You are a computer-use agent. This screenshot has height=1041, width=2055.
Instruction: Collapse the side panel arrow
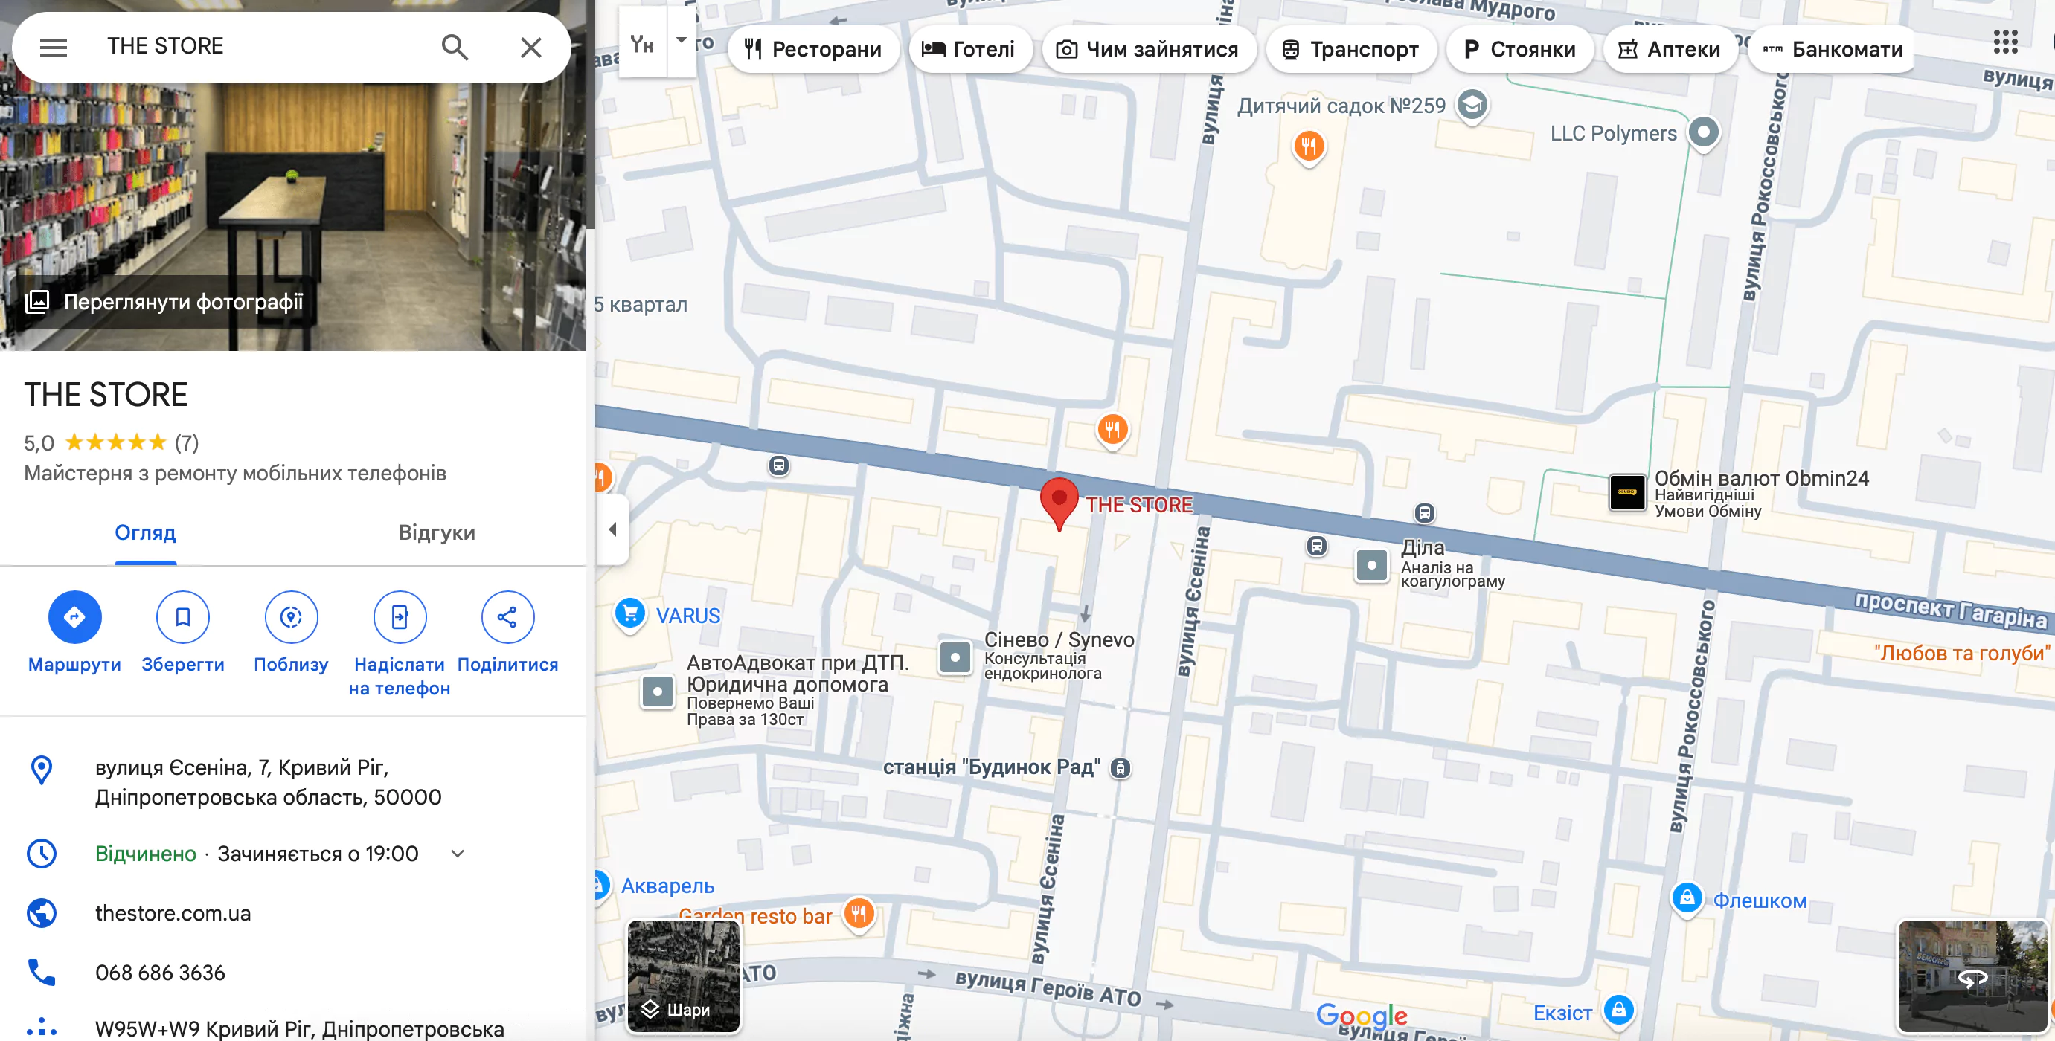[612, 529]
